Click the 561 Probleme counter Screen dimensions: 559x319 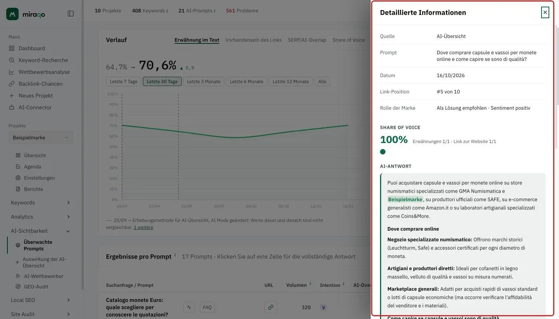click(x=242, y=11)
